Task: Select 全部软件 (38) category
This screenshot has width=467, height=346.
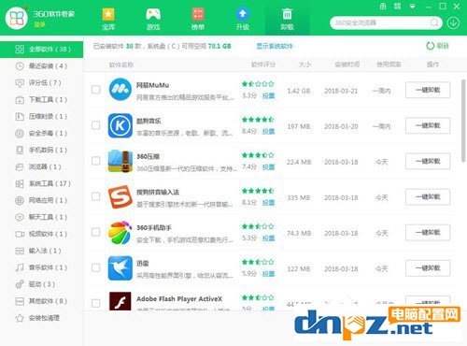Action: (42, 50)
